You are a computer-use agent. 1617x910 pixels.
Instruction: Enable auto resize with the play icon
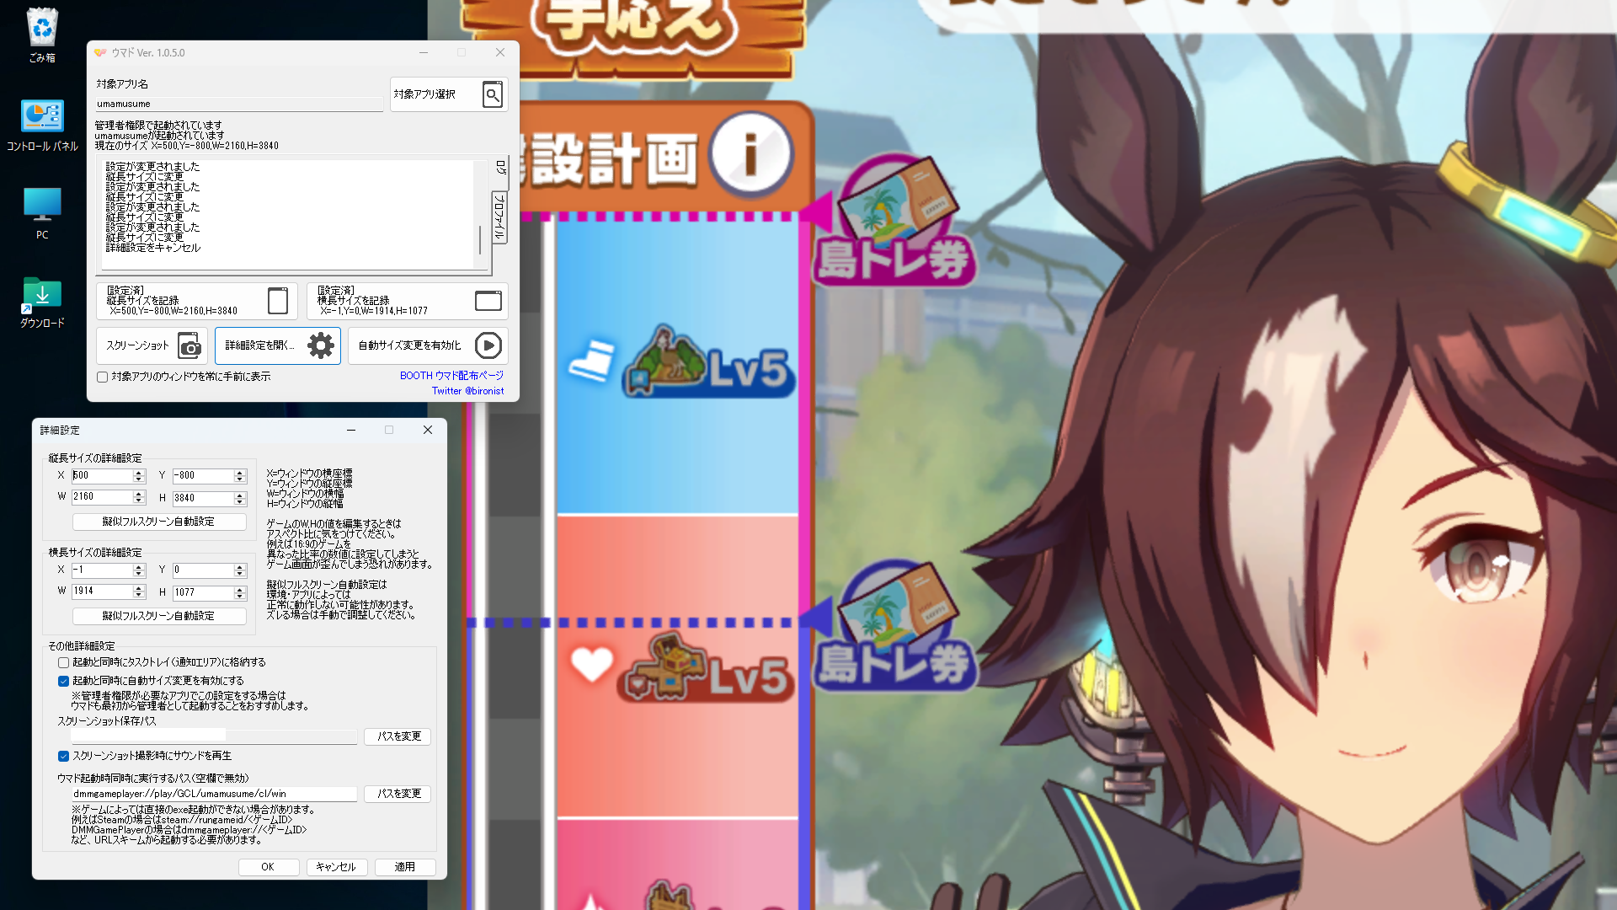point(488,345)
